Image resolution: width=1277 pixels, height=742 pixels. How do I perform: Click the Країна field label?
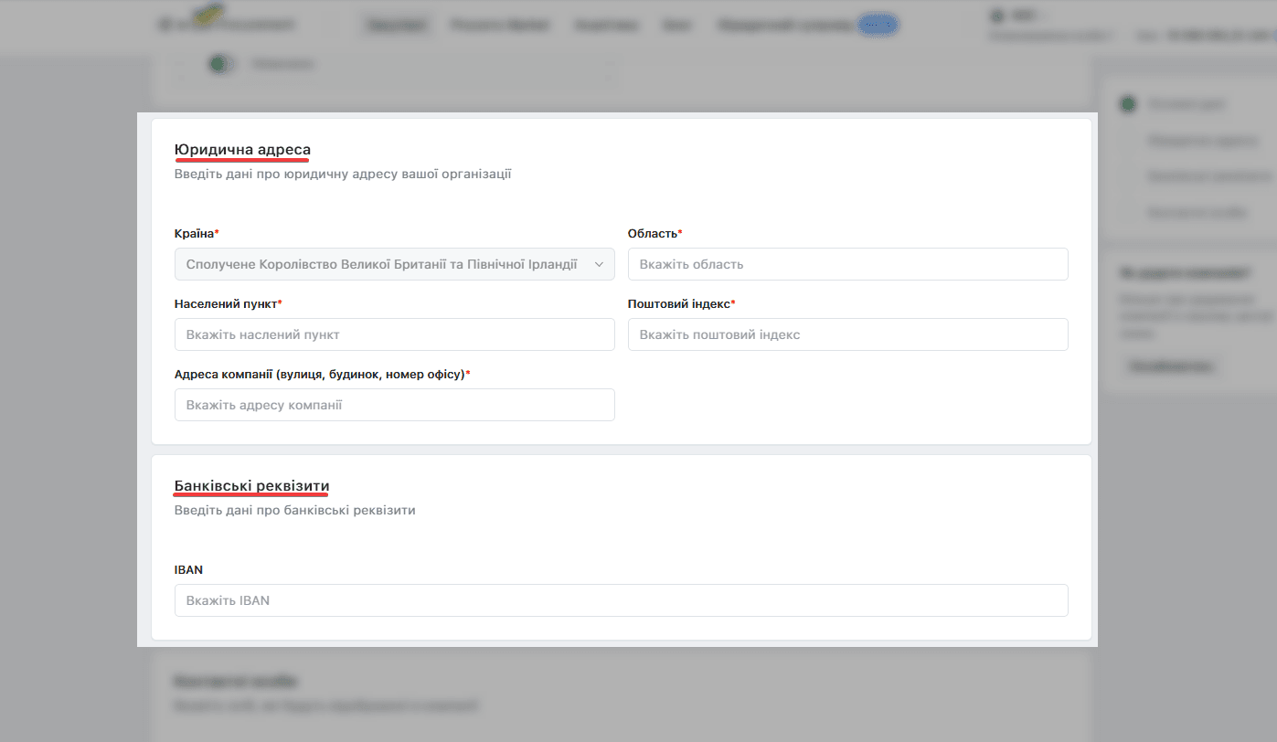pyautogui.click(x=195, y=233)
